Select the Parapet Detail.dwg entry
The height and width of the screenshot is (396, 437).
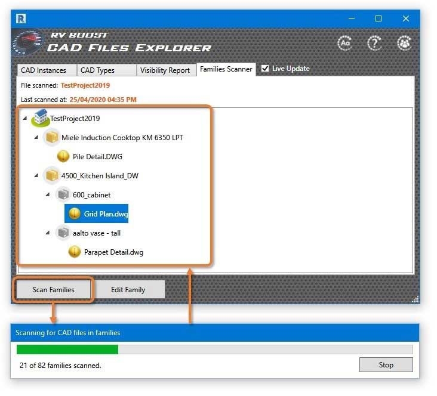click(x=113, y=252)
